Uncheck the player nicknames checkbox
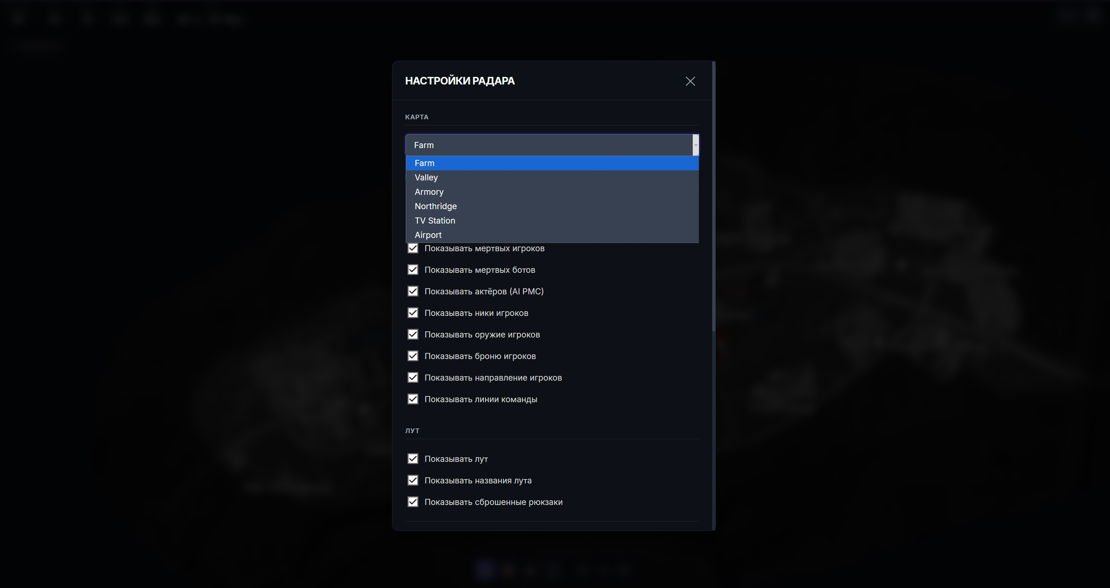This screenshot has height=588, width=1110. tap(413, 313)
